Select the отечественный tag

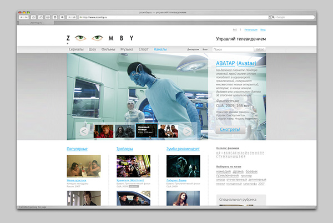[x=236, y=180]
